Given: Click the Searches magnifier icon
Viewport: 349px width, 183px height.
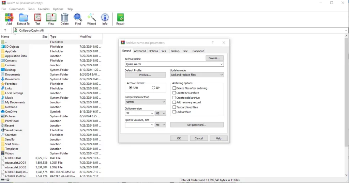Looking at the screenshot, I should [3, 135].
